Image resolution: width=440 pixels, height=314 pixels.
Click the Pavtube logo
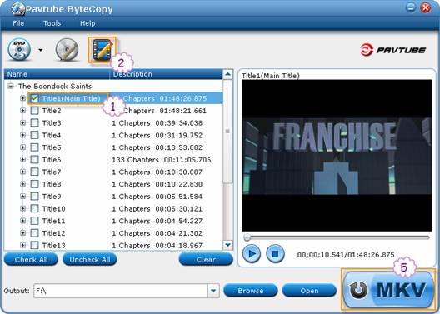[x=392, y=50]
